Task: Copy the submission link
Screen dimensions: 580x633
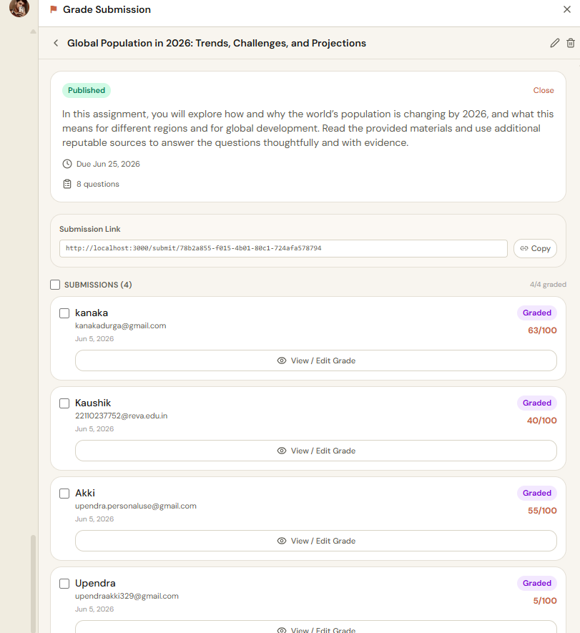Action: click(535, 248)
